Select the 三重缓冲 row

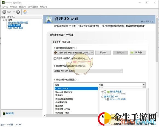pos(76,96)
